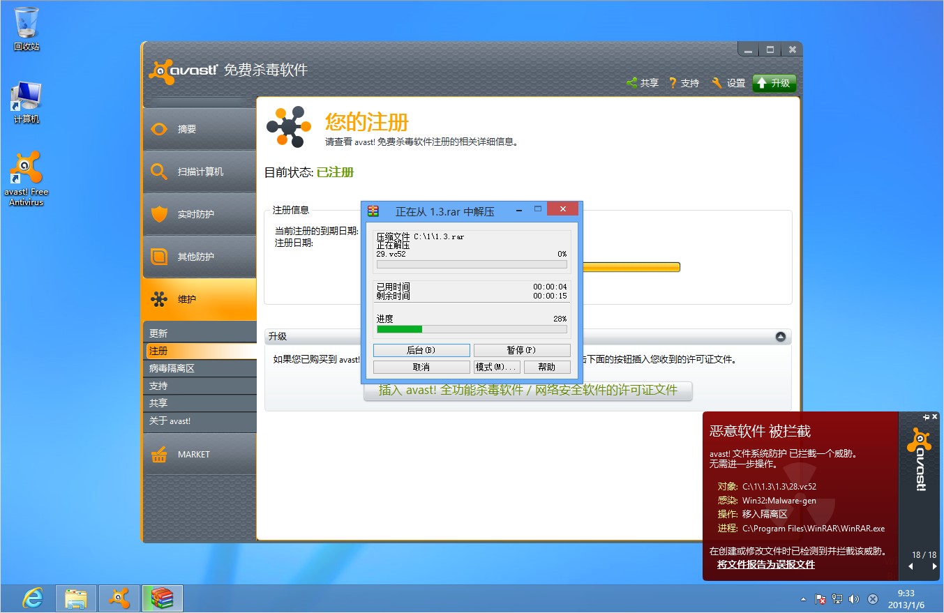This screenshot has width=944, height=613.
Task: Select 更新 in maintenance submenu
Action: click(x=200, y=333)
